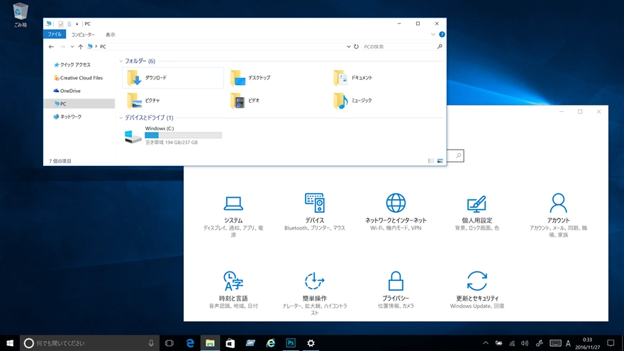Open the address bar history dropdown
This screenshot has height=351, width=624.
click(348, 47)
